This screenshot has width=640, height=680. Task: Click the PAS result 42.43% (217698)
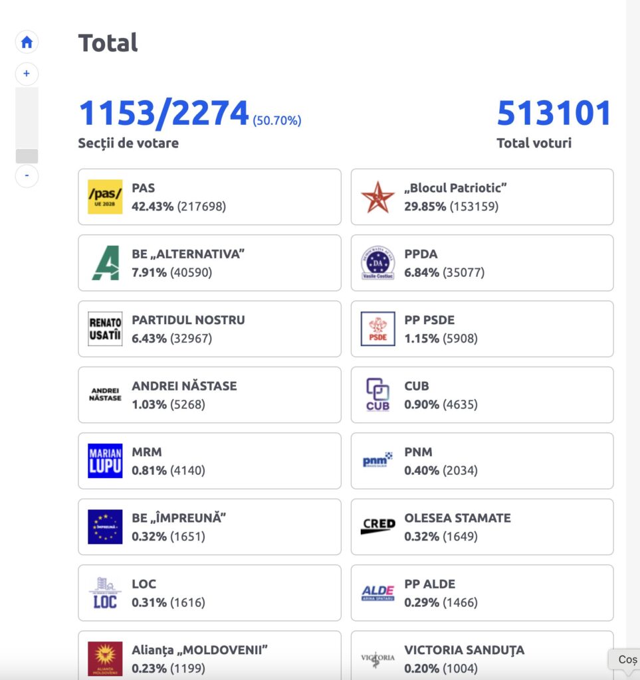[179, 207]
